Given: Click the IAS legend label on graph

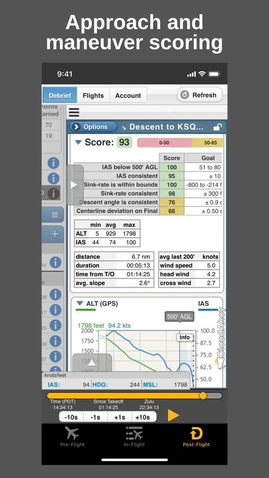Looking at the screenshot, I should coord(204,304).
